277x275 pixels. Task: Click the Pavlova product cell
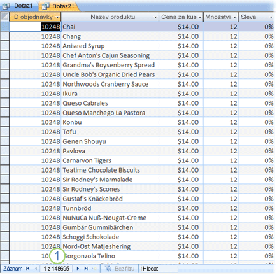(110, 151)
